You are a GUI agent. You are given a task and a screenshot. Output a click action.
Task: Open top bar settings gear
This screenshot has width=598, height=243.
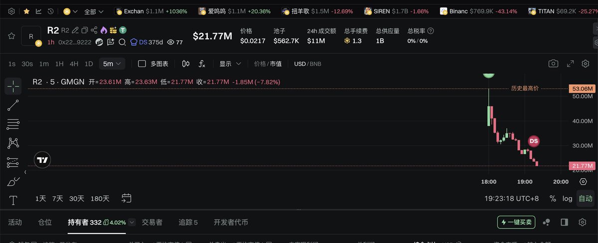click(x=11, y=11)
